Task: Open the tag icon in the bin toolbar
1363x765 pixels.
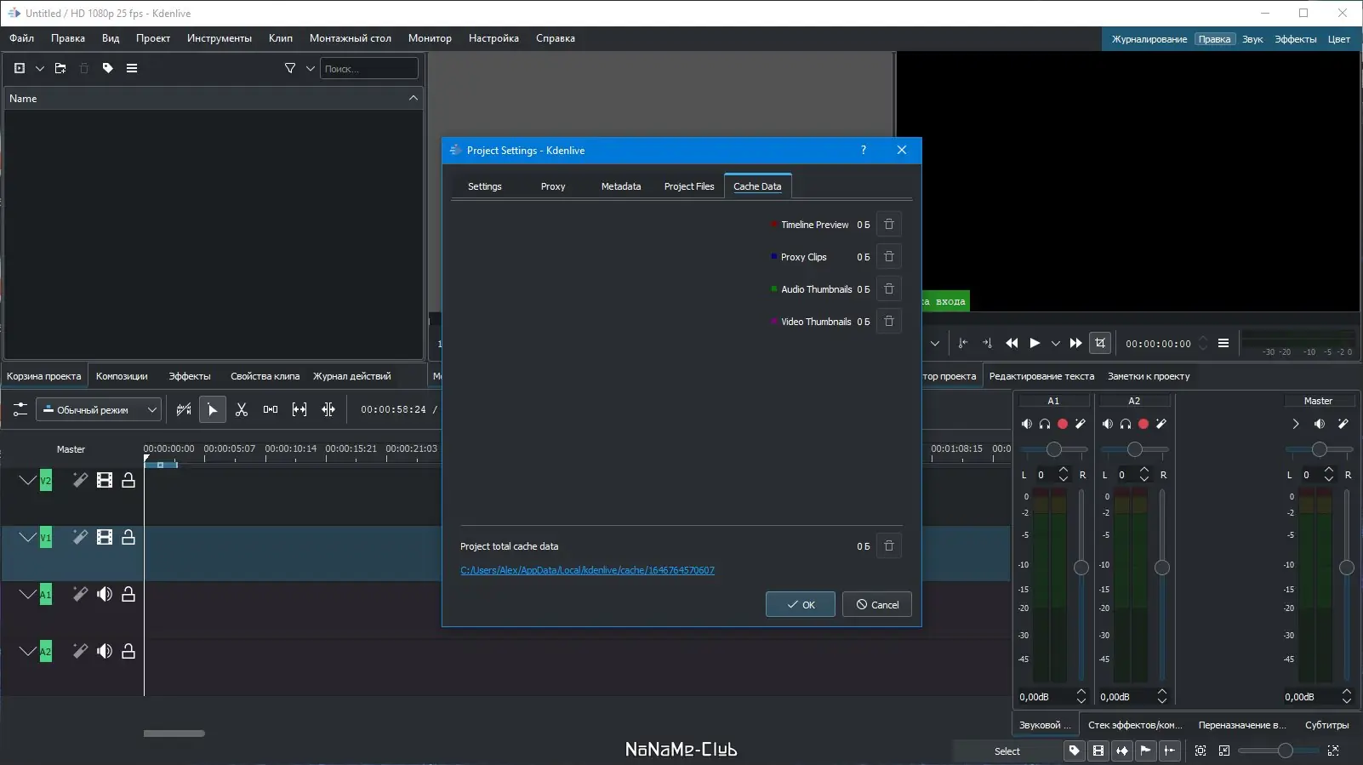Action: click(x=108, y=68)
